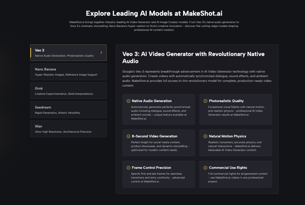
Task: Click the Frame Control Precision card title
Action: pyautogui.click(x=151, y=168)
